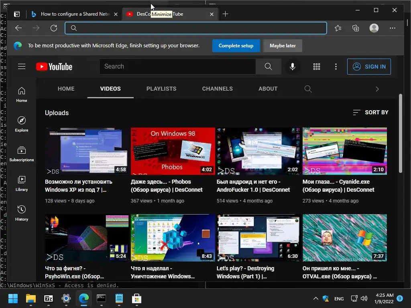Open Subscriptions in YouTube sidebar
The height and width of the screenshot is (308, 411).
(22, 154)
